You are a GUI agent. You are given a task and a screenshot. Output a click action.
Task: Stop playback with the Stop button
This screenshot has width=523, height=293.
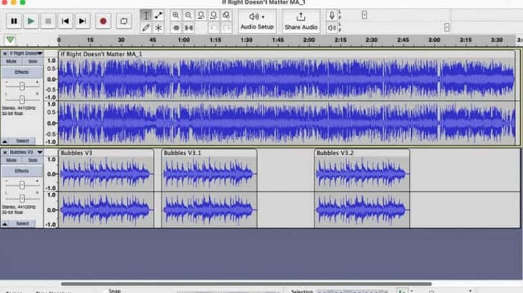coord(48,22)
